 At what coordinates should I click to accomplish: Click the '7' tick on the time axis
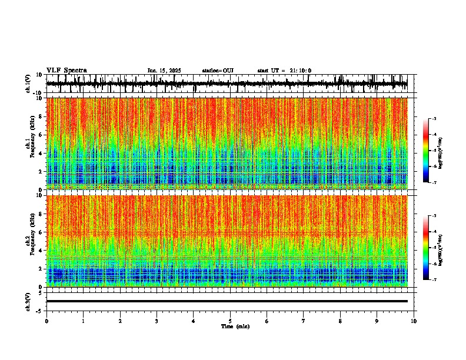click(x=304, y=321)
